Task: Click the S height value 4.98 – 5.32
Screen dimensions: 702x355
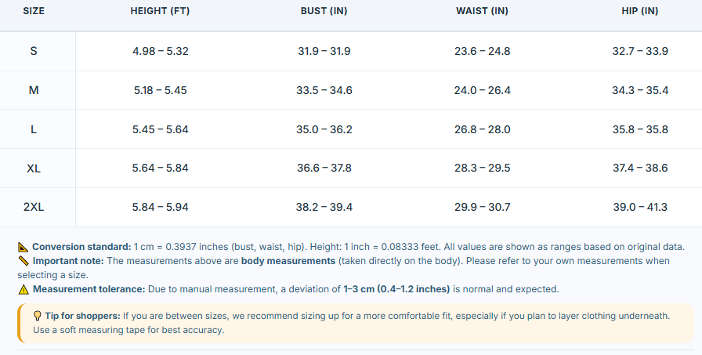Action: tap(161, 51)
